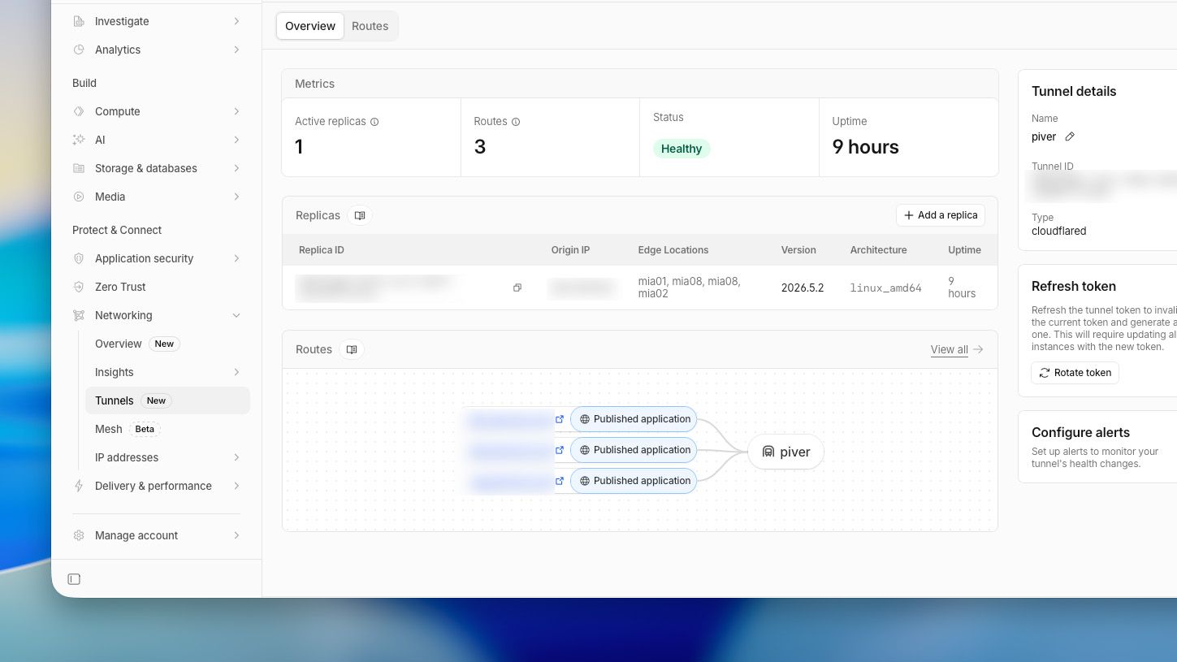Expand the Insights chevron
The width and height of the screenshot is (1177, 662).
tap(236, 372)
